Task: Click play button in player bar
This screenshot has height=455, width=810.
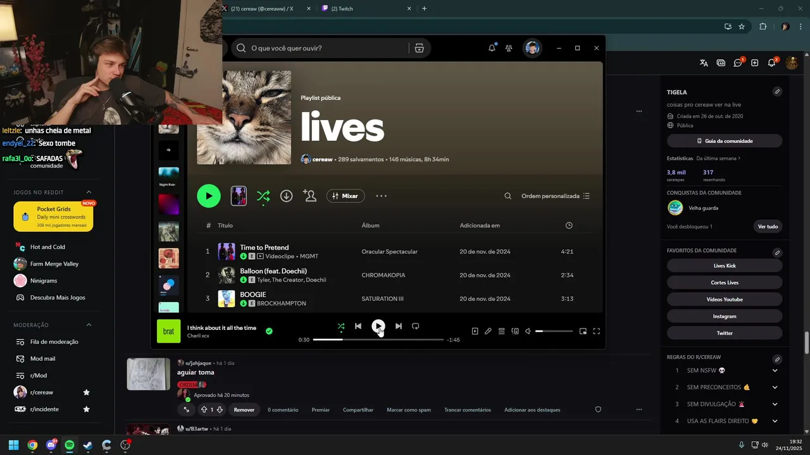Action: 378,326
